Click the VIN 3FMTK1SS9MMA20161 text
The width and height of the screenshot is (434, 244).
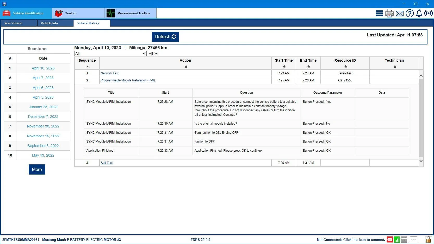[x=21, y=240]
